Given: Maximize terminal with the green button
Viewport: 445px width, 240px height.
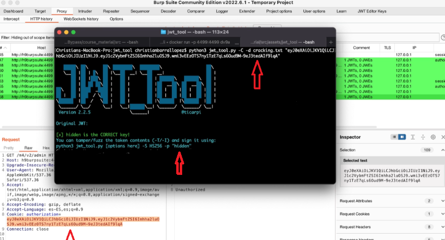Looking at the screenshot, I should (x=74, y=32).
